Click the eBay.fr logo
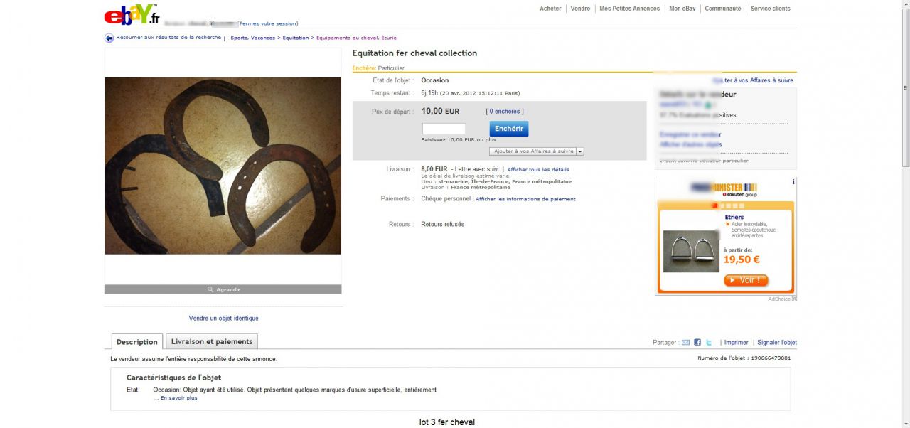 coord(132,14)
